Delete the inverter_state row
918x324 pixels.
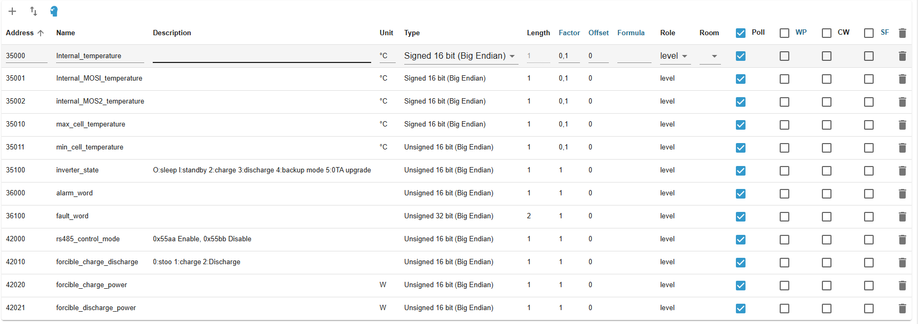(902, 171)
